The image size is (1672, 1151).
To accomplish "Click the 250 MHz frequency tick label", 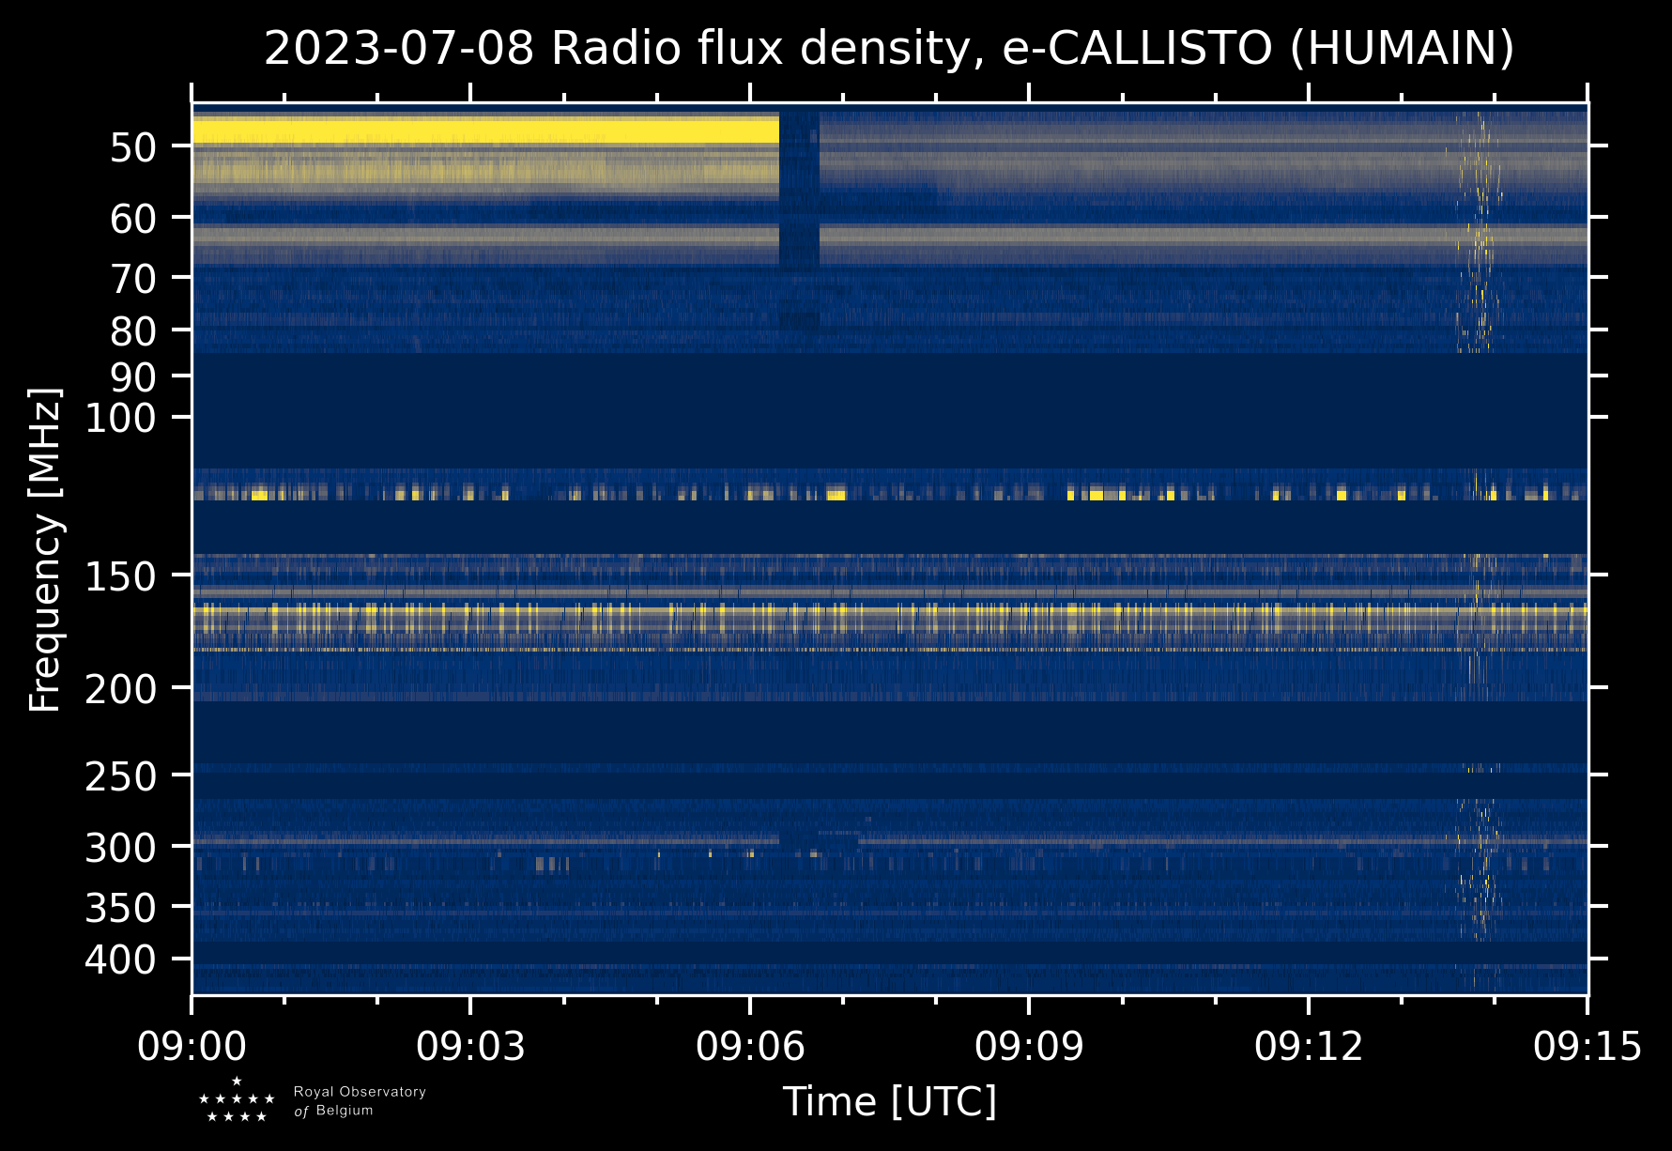I will pos(120,776).
